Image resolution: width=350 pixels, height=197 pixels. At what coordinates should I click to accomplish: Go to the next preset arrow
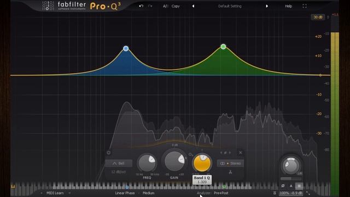pos(267,6)
